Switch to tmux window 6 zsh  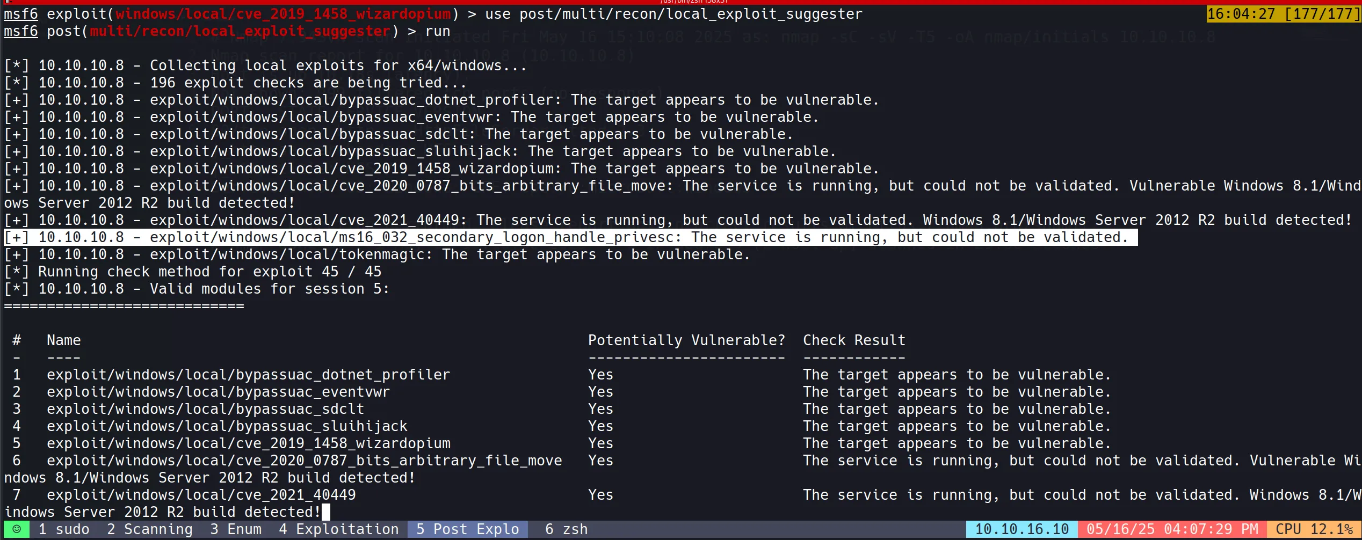[x=566, y=529]
